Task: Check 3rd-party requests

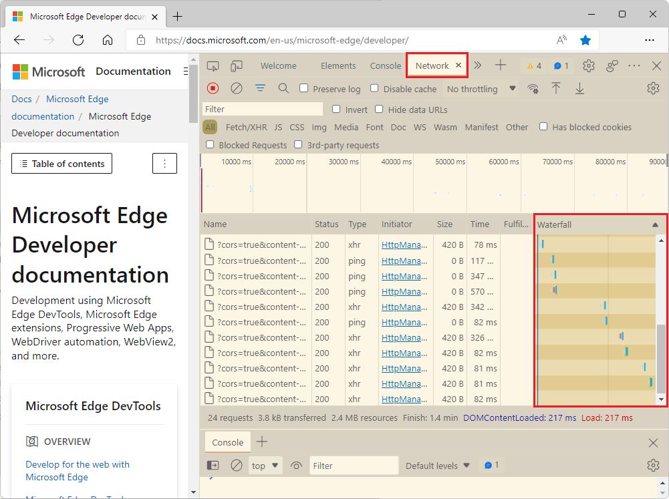Action: pyautogui.click(x=298, y=144)
